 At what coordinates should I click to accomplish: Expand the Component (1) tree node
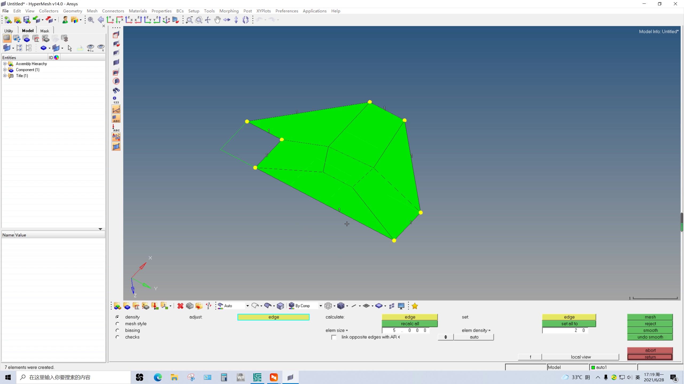tap(5, 70)
